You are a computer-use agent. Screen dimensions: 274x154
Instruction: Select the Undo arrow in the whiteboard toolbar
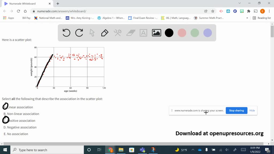pyautogui.click(x=66, y=33)
